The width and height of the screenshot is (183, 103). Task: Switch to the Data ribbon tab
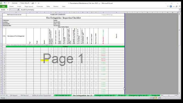pos(48,6)
